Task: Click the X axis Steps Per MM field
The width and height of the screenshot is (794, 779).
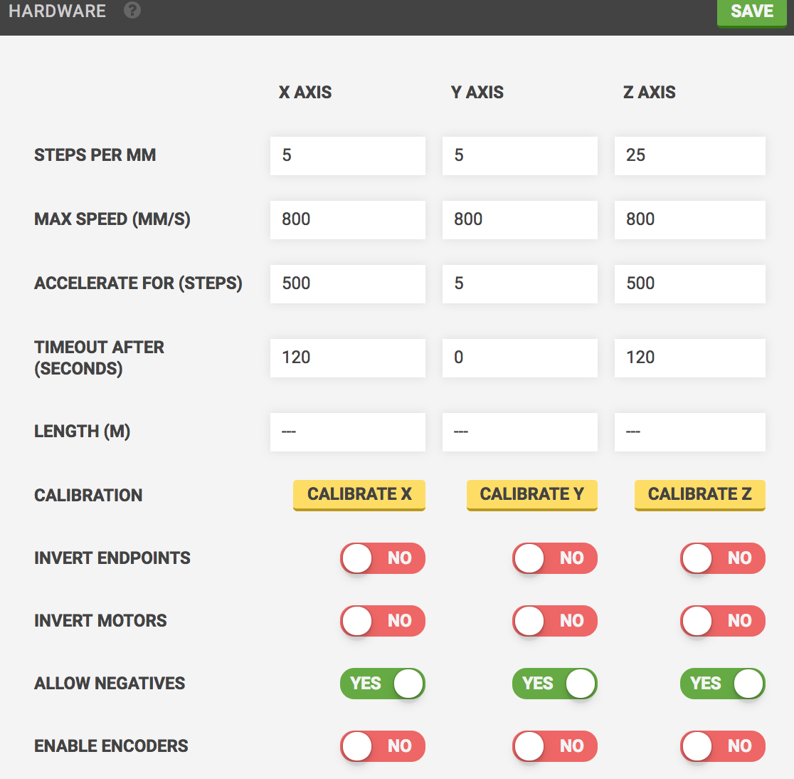Action: 348,156
